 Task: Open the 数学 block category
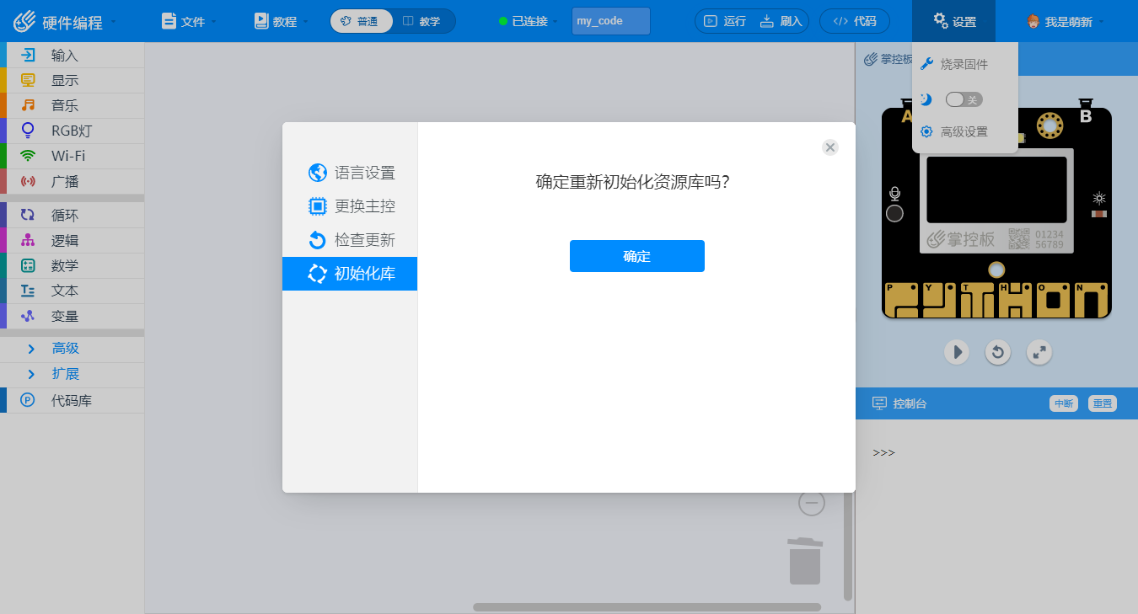(72, 266)
